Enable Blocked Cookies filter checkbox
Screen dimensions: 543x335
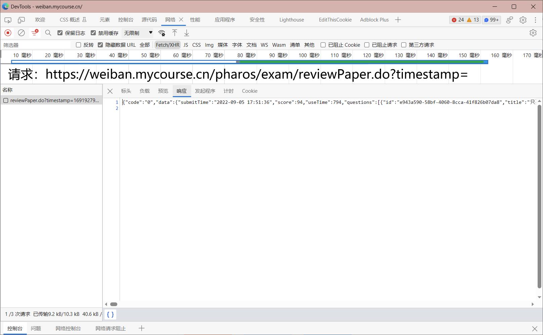[x=323, y=45]
